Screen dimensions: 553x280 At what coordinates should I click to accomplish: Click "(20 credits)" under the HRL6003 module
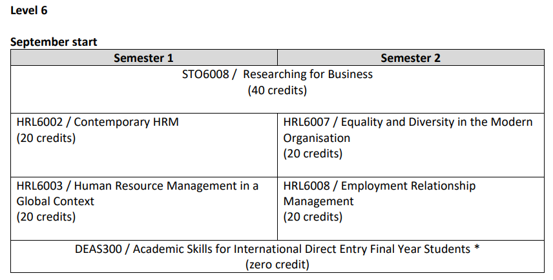(x=46, y=217)
